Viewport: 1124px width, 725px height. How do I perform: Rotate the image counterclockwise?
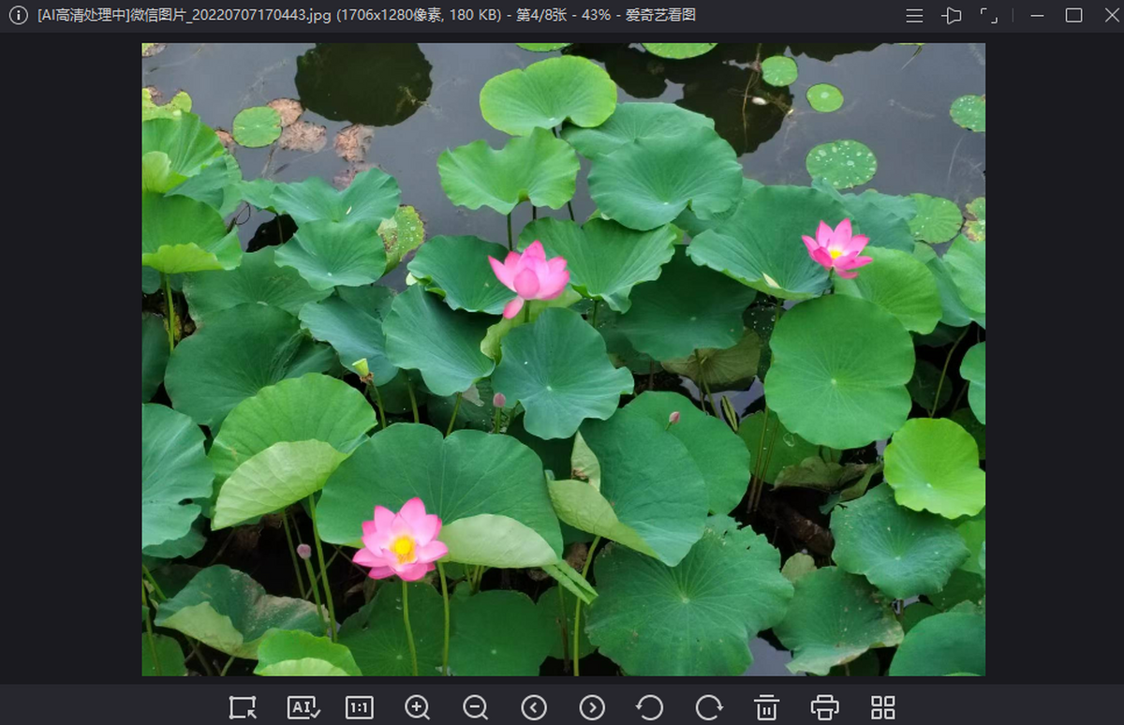pyautogui.click(x=650, y=707)
